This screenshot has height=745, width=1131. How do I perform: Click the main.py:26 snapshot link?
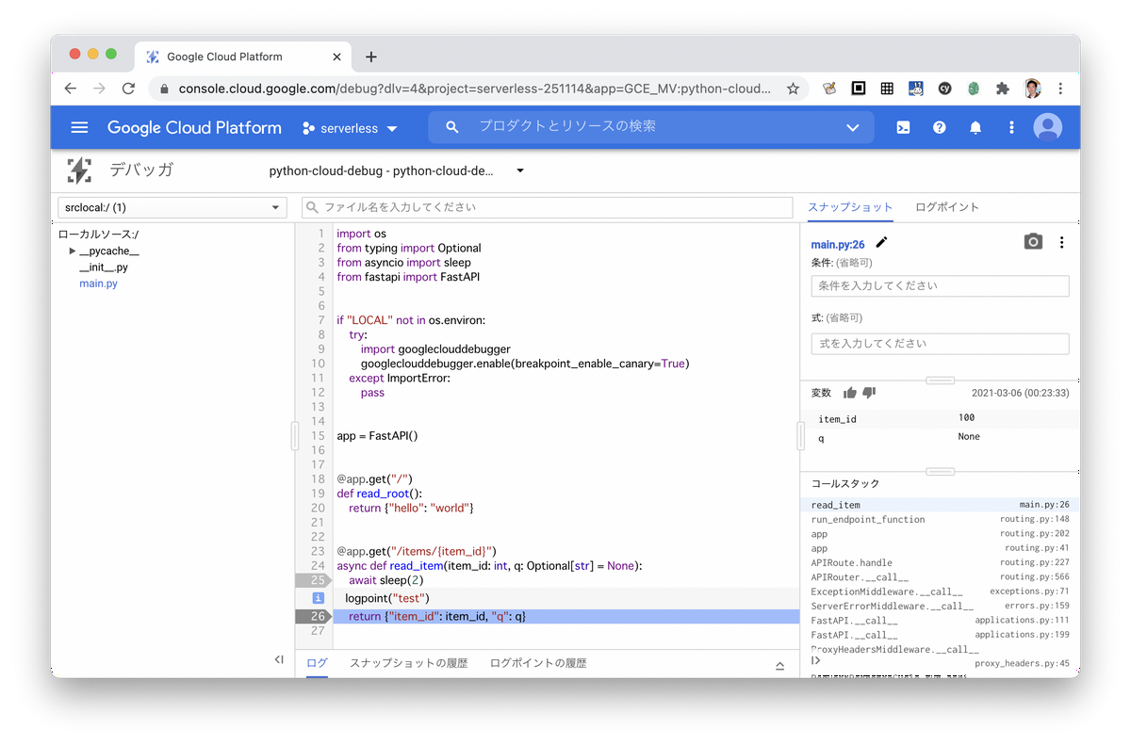coord(838,244)
